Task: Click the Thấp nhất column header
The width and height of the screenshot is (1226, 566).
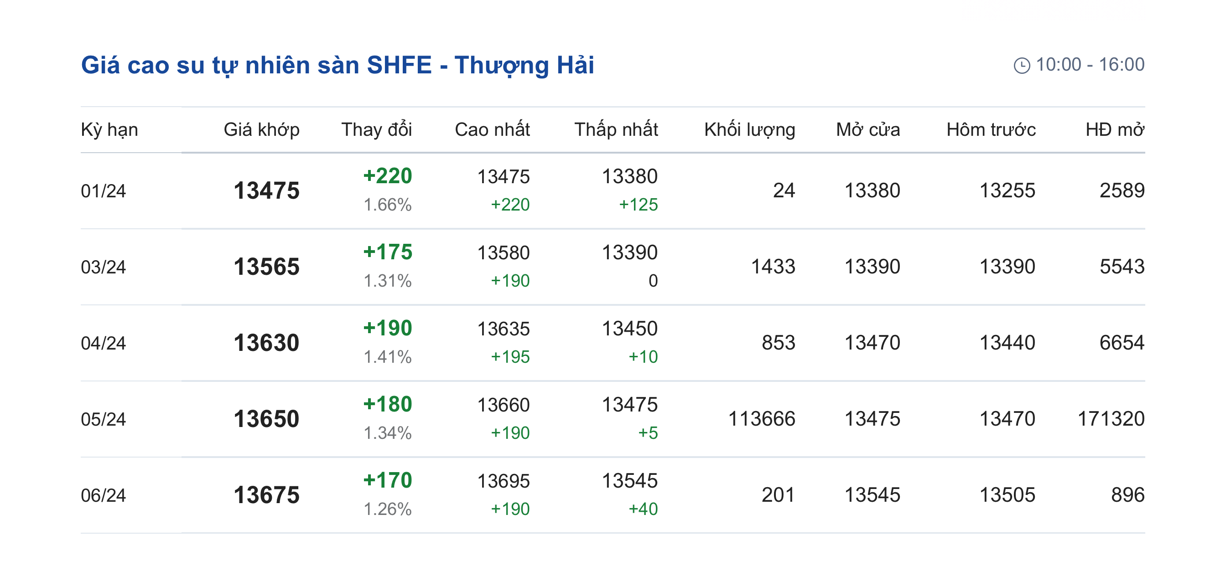Action: [x=616, y=129]
